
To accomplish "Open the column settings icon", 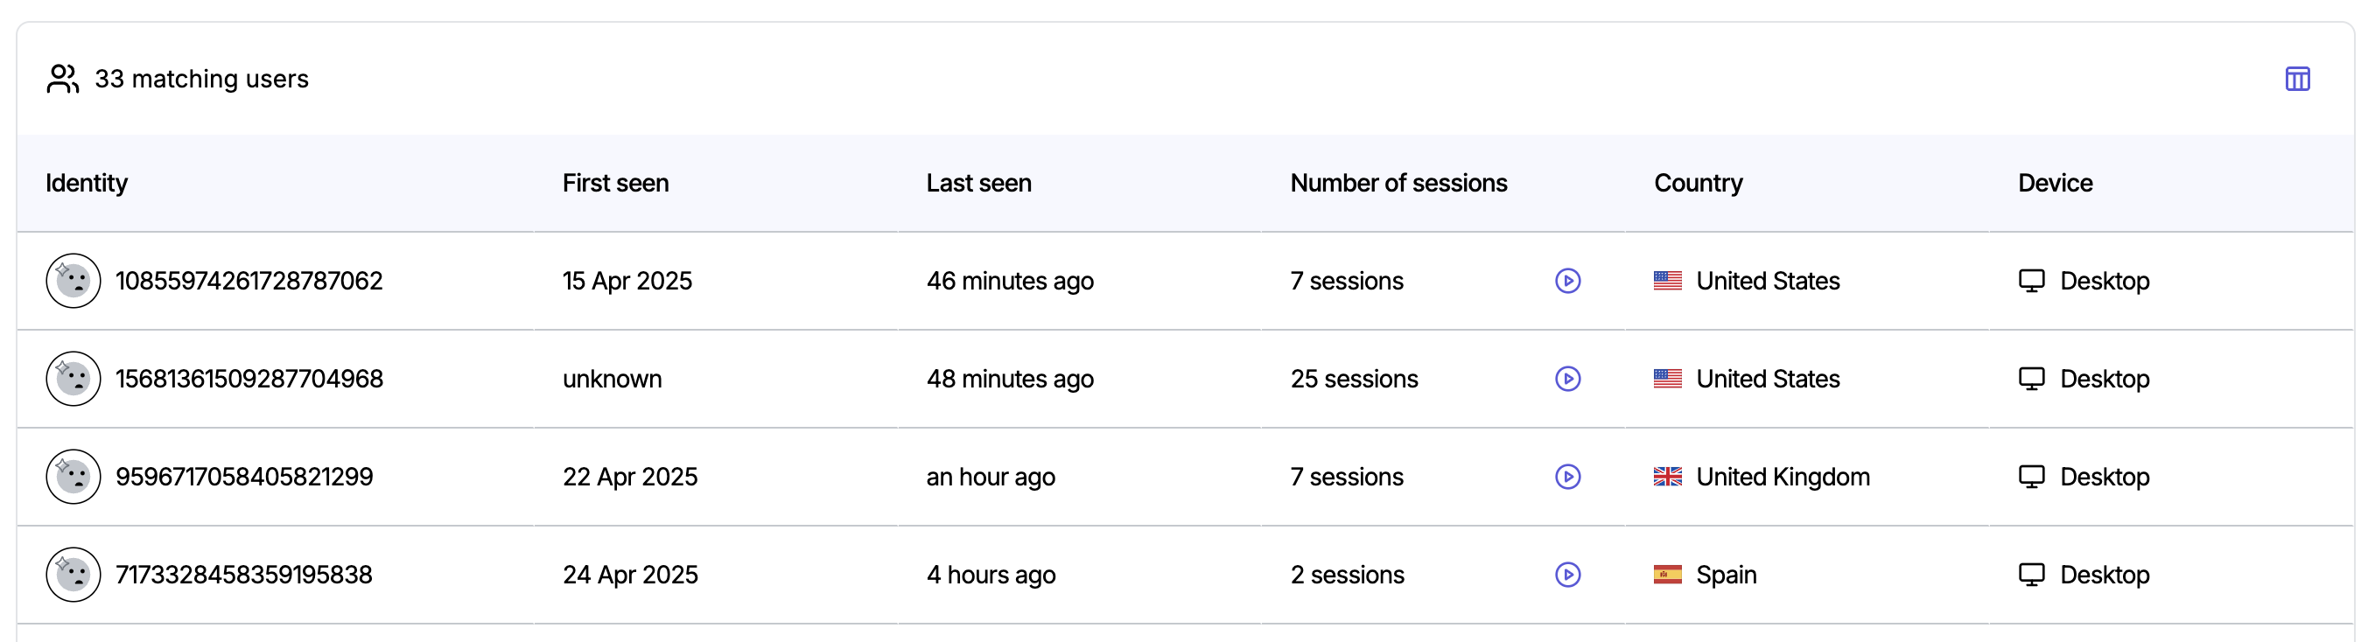I will (2296, 80).
